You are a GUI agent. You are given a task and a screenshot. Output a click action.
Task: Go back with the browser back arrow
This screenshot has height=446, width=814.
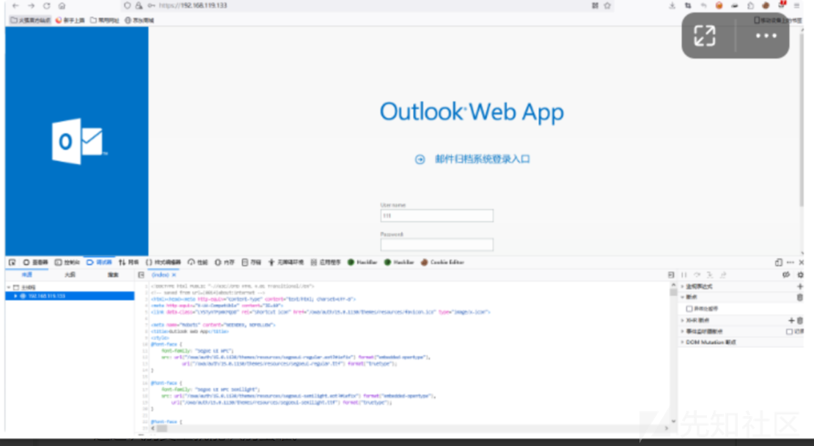point(15,6)
